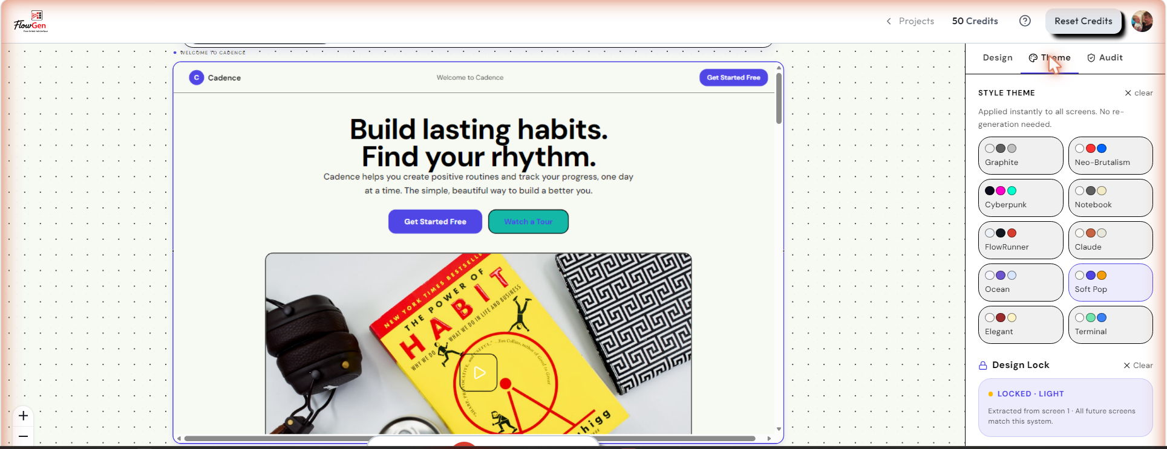Viewport: 1167px width, 449px height.
Task: Click the STYLE THEME section heading
Action: coord(1007,93)
